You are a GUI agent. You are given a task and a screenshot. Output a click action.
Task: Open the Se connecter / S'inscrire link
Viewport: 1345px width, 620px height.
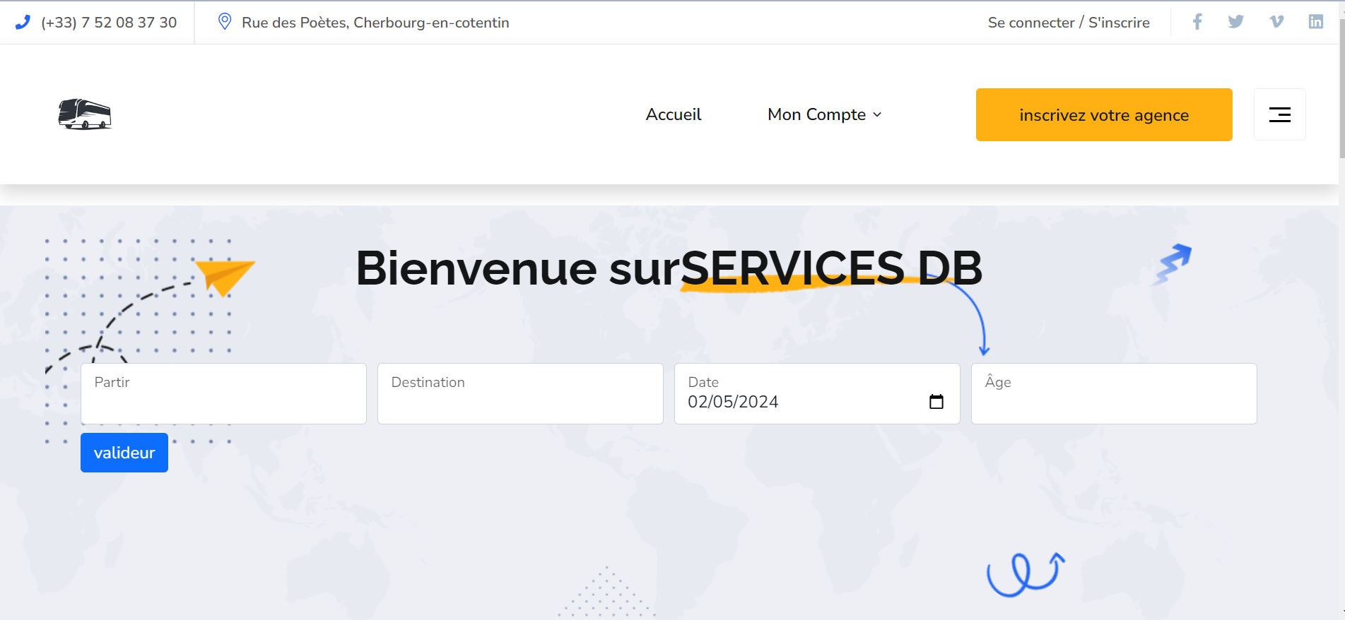(x=1068, y=23)
